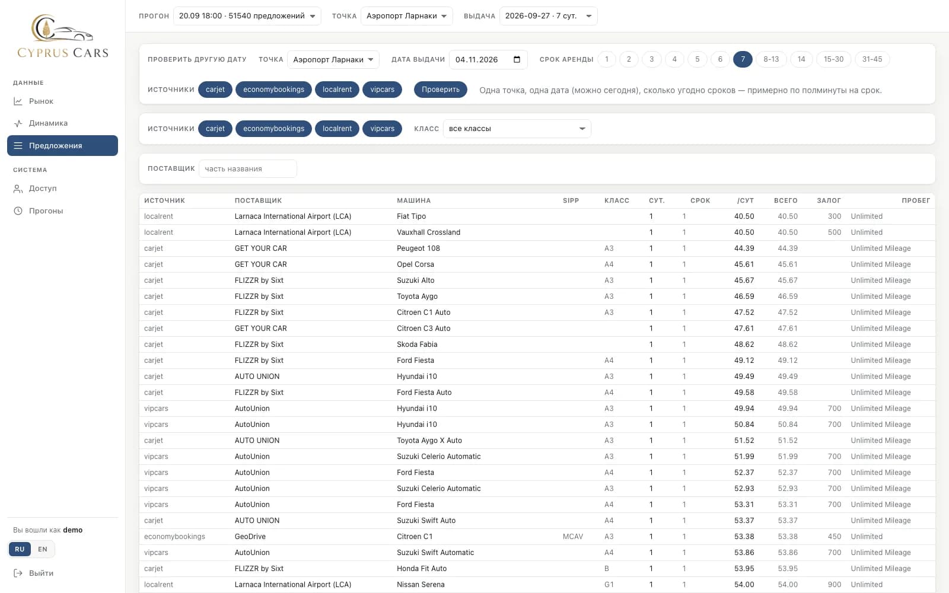949x593 pixels.
Task: Sort table by the Поставщик column header
Action: pos(258,200)
